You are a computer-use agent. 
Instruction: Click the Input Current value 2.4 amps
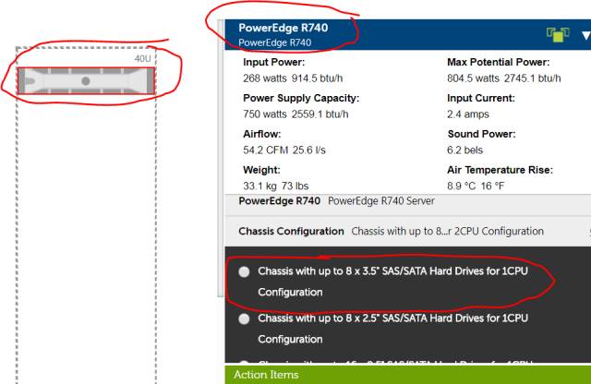[x=468, y=114]
